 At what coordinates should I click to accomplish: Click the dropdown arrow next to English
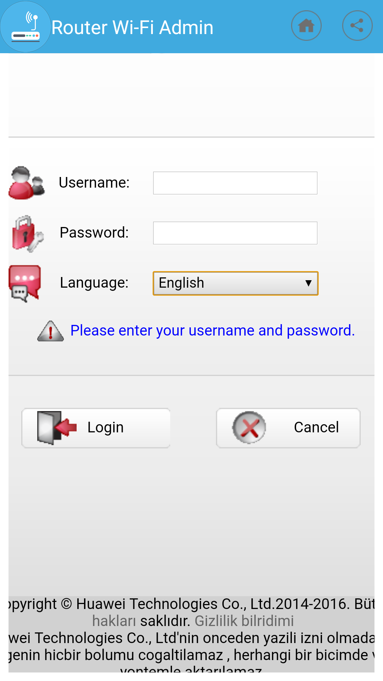point(308,284)
